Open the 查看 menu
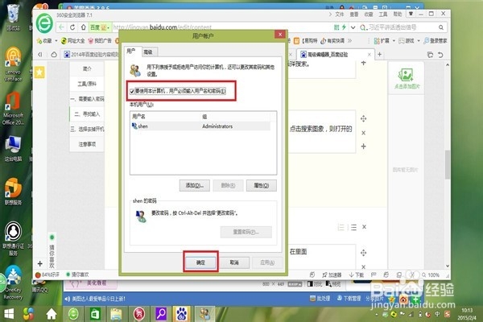 [x=354, y=14]
